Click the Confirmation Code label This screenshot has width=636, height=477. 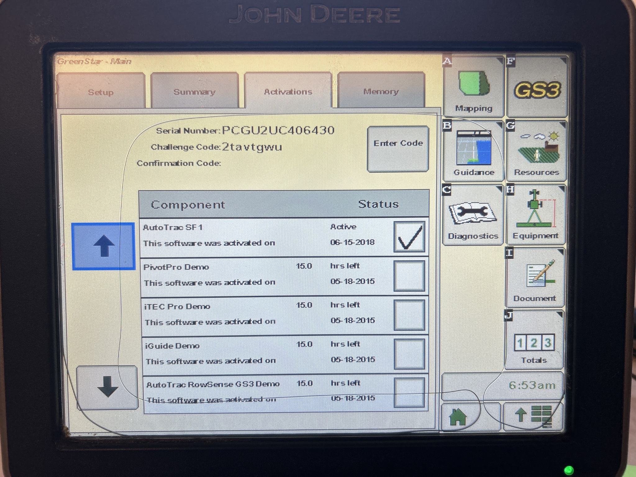(x=179, y=163)
